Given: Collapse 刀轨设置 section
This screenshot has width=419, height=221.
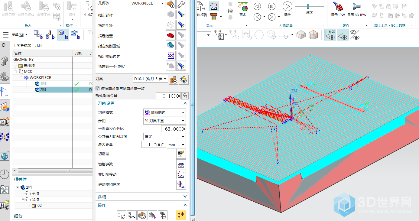Looking at the screenshot, I should coord(185,103).
